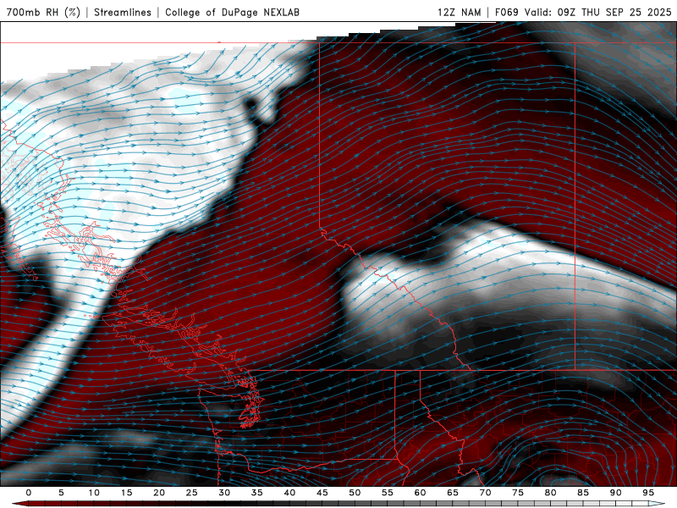Click the 5 value on color scale
677x508 pixels.
click(x=61, y=493)
